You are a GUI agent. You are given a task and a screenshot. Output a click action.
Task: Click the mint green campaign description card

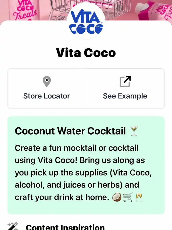pos(86,165)
